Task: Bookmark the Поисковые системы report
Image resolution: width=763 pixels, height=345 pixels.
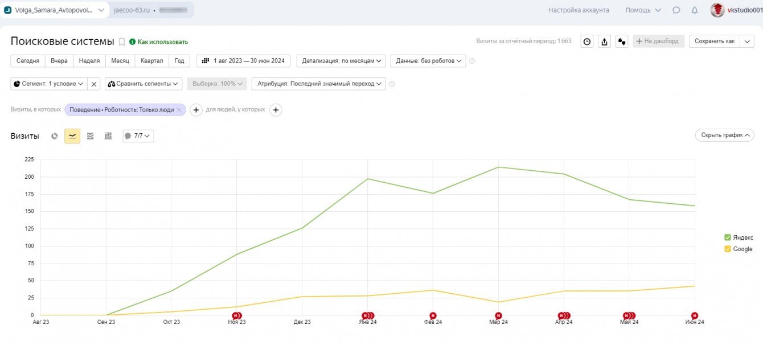Action: (x=121, y=42)
